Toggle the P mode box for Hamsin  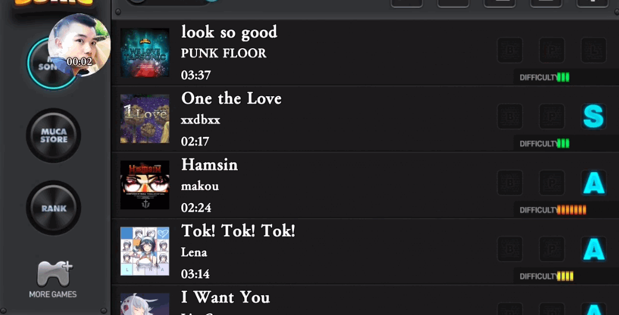pos(552,183)
